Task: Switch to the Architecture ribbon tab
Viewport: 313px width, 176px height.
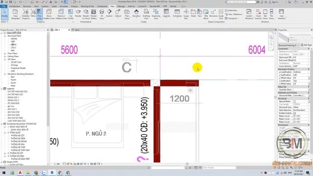Action: point(15,6)
